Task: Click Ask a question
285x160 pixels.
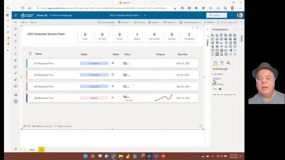Action: click(107, 22)
